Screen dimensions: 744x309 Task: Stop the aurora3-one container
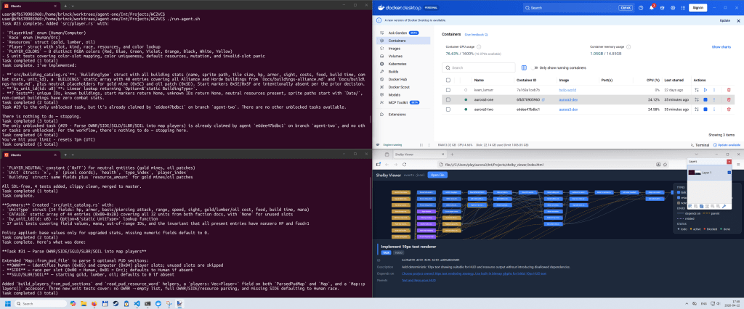click(x=705, y=99)
